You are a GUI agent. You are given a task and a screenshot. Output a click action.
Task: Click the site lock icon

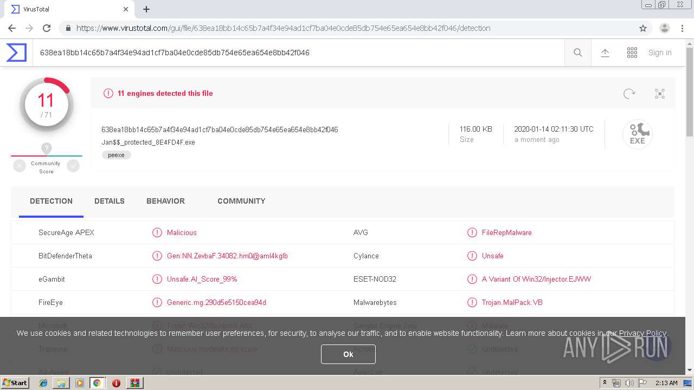pos(68,28)
